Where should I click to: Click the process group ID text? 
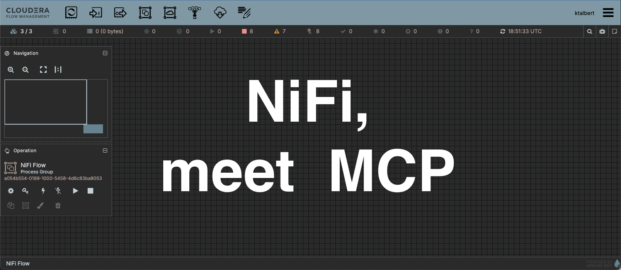[x=53, y=178]
